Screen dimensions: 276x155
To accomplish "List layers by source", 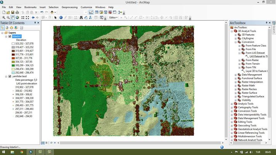I will click(7, 28).
